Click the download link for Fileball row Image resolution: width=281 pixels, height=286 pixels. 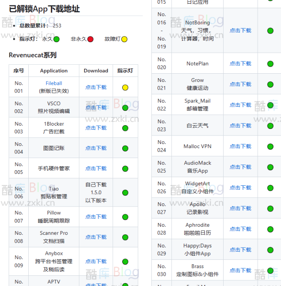tap(96, 88)
